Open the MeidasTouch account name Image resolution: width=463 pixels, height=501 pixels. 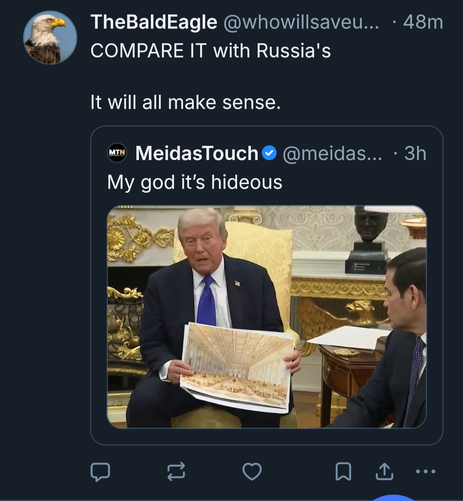pyautogui.click(x=197, y=153)
